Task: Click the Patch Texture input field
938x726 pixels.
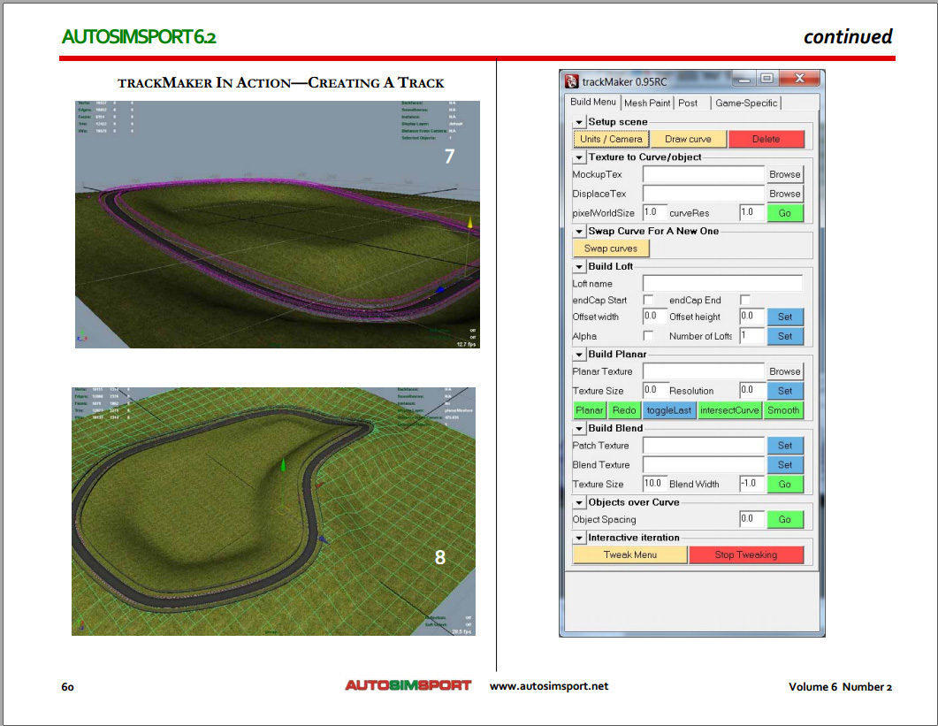Action: point(704,446)
